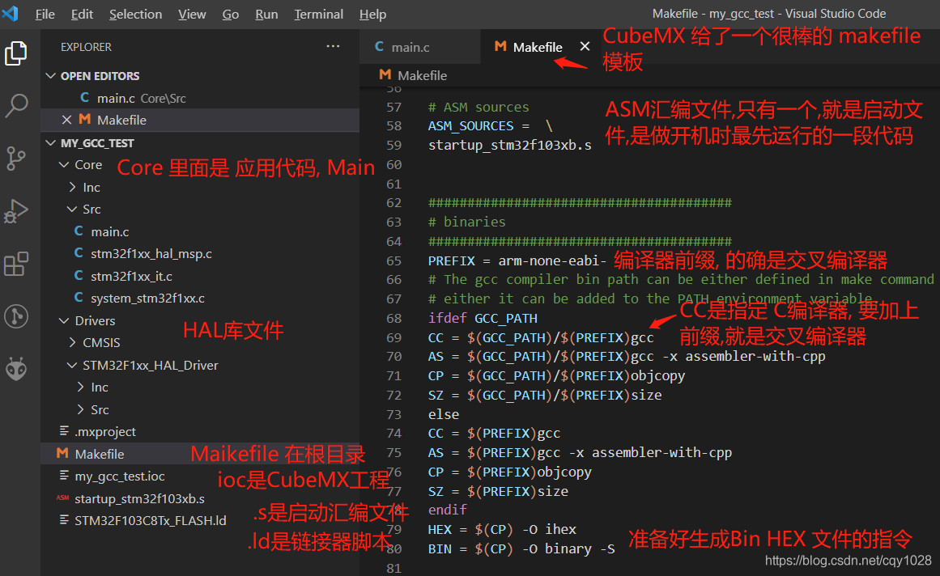
Task: Expand the CMSIS folder
Action: 72,342
